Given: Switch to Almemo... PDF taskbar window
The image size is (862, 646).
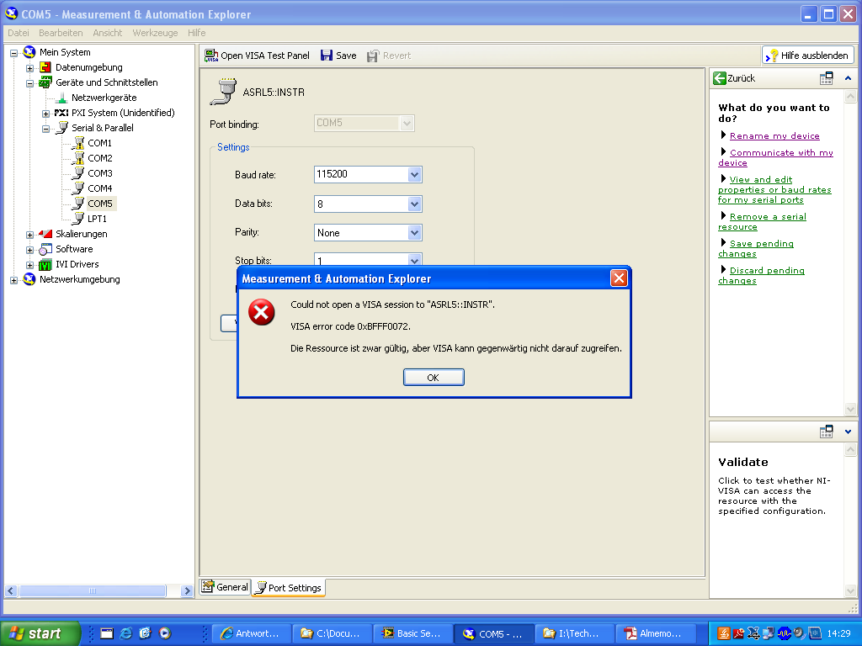Looking at the screenshot, I should click(x=655, y=633).
